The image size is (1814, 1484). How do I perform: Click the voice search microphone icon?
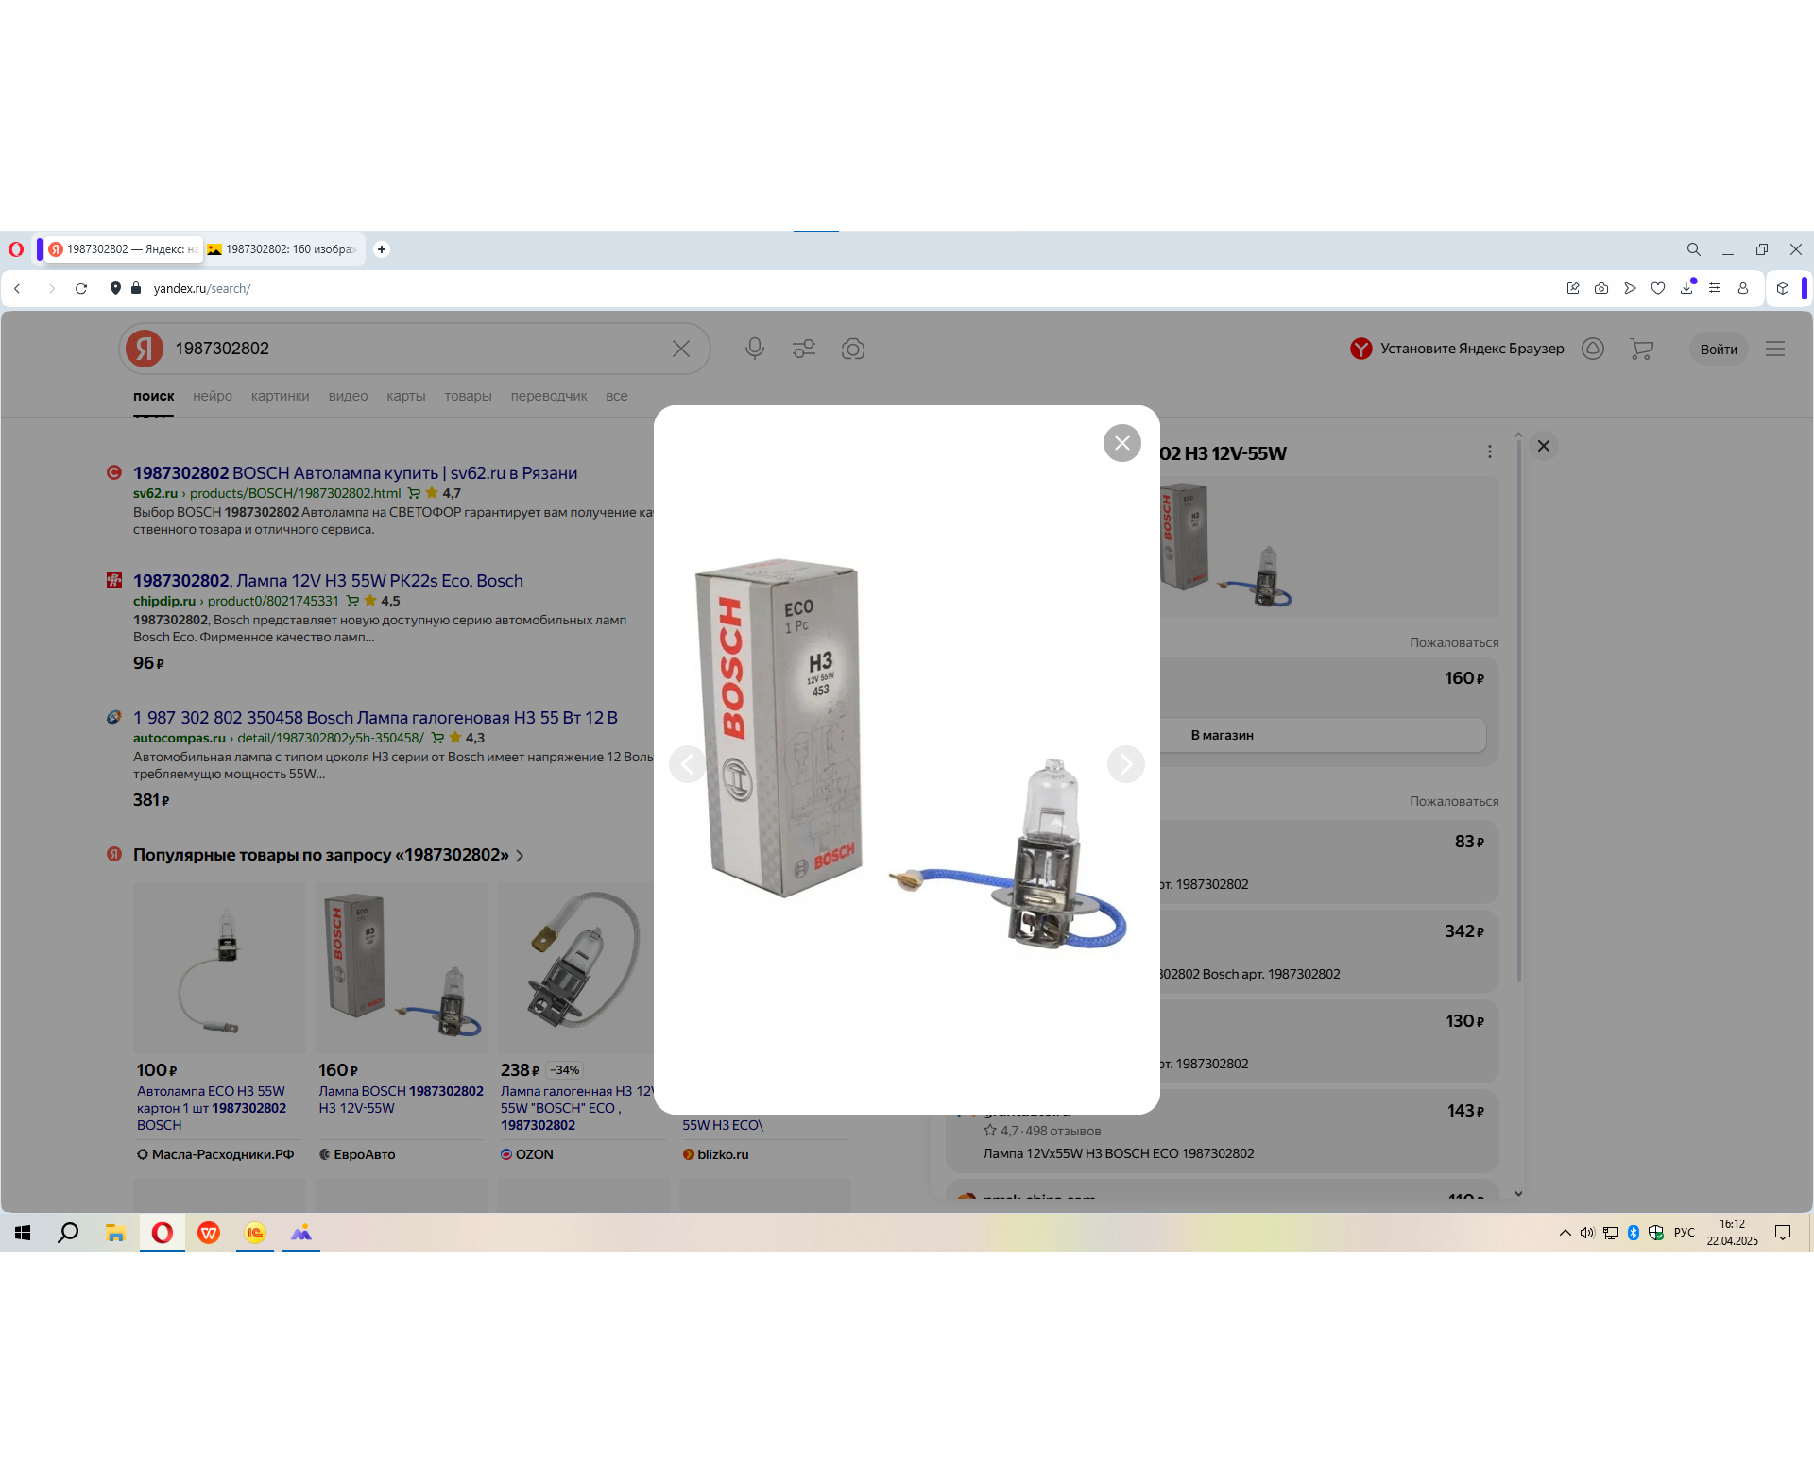click(754, 349)
